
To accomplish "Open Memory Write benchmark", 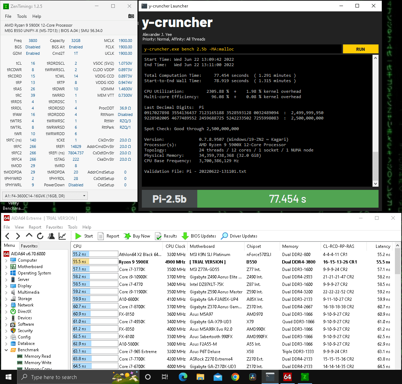I will pos(34,363).
